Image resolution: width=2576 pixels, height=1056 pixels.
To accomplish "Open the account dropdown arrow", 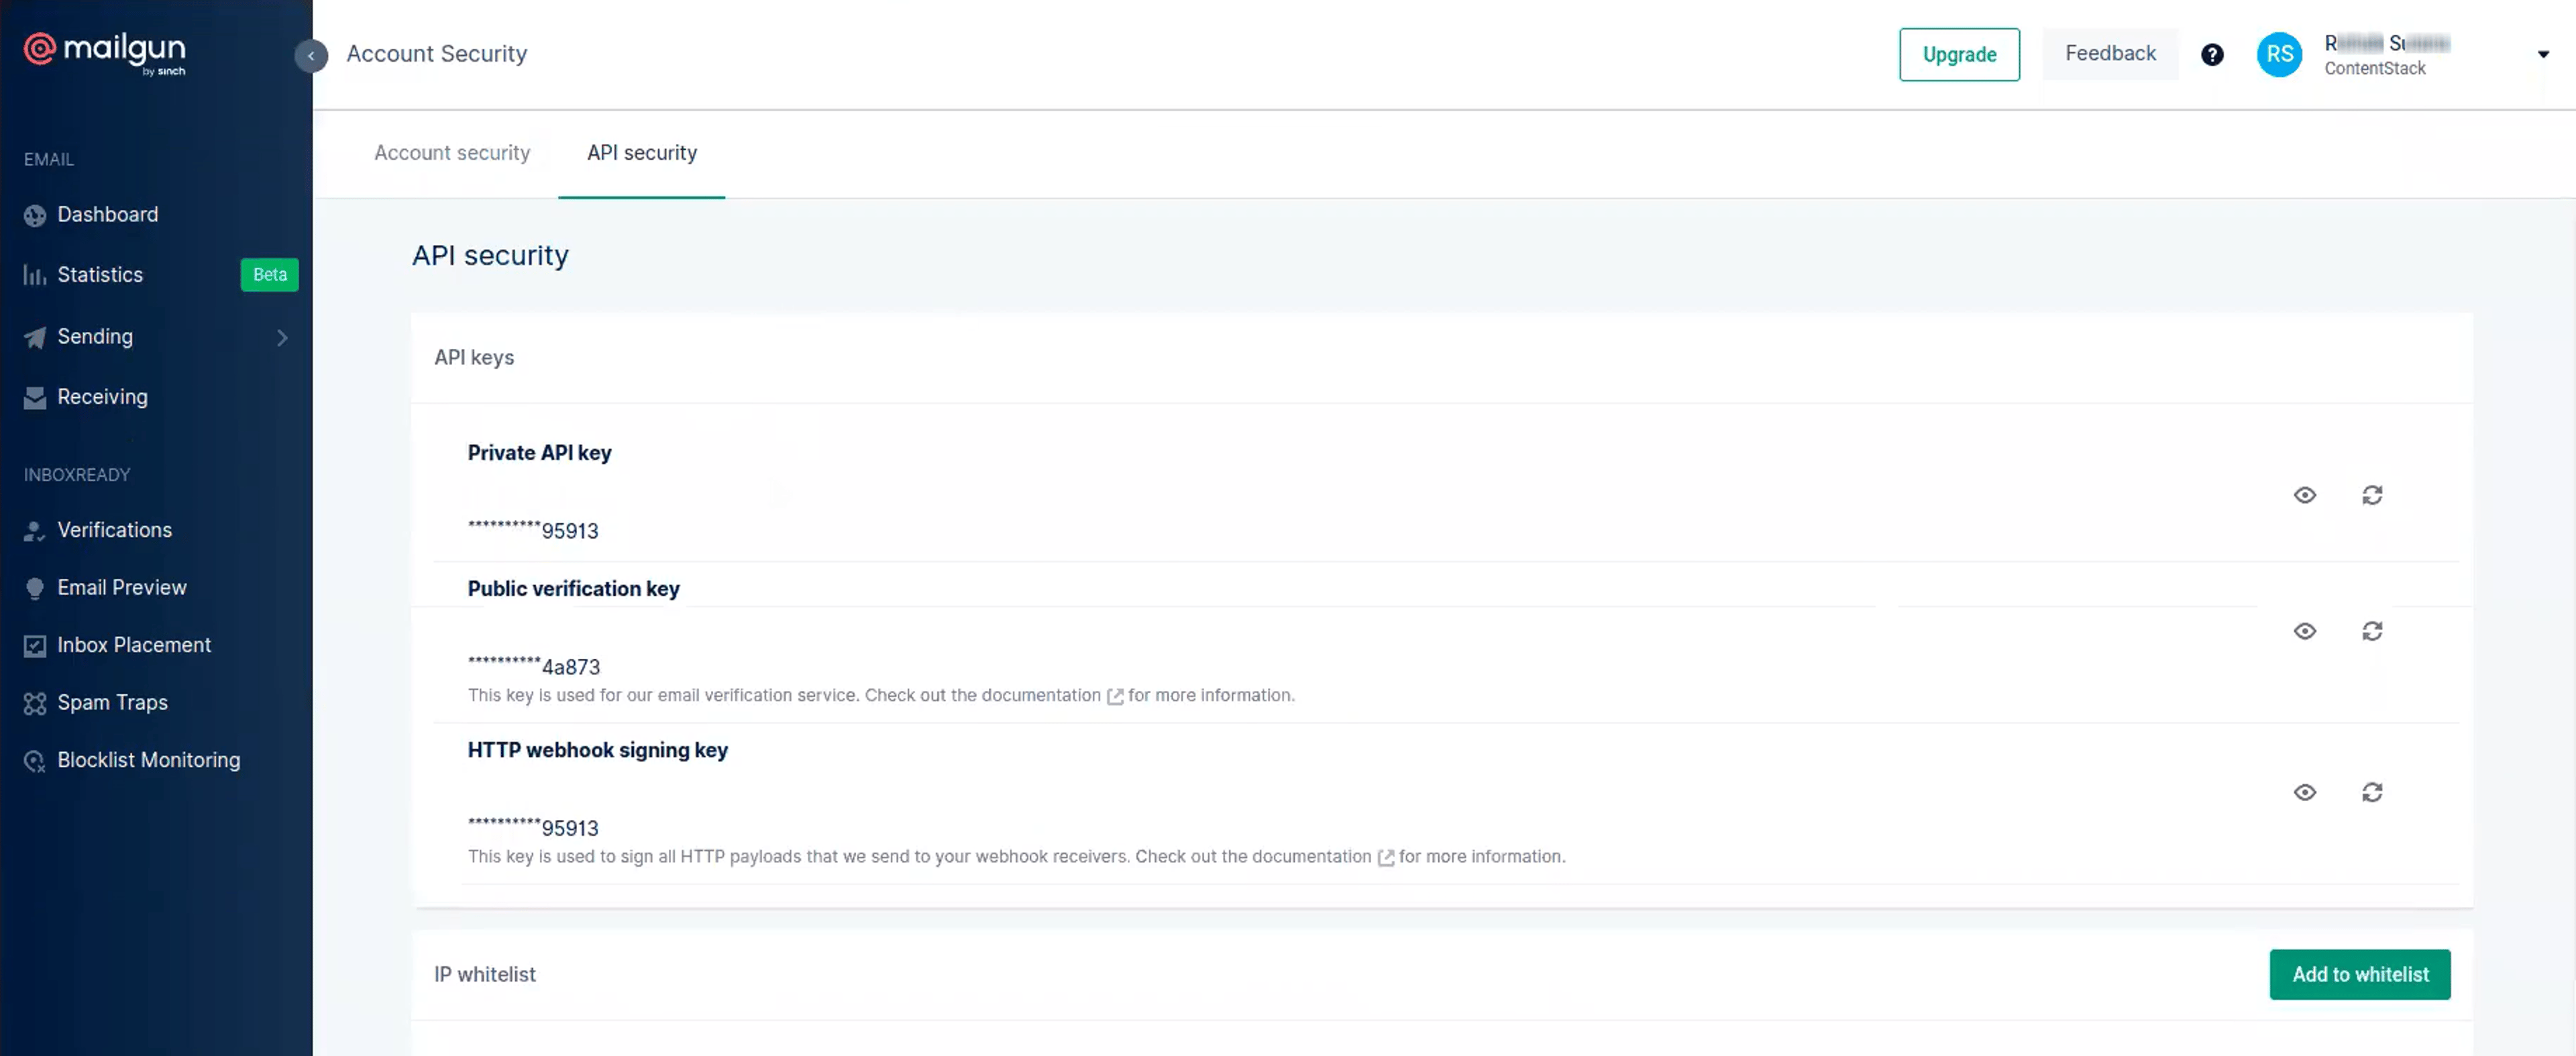I will (x=2543, y=54).
